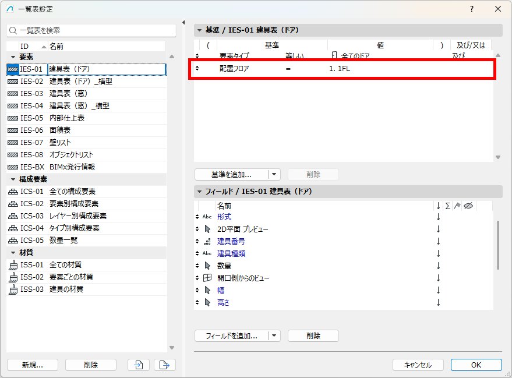
Task: Click 削除 button below schedule list
Action: [91, 365]
